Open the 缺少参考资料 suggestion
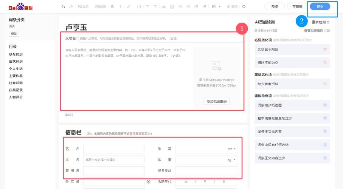 pyautogui.click(x=292, y=84)
